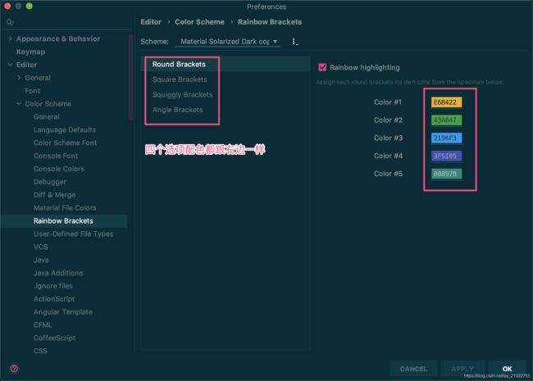Viewport: 533px width, 381px height.
Task: Select Angular Template item
Action: (63, 312)
